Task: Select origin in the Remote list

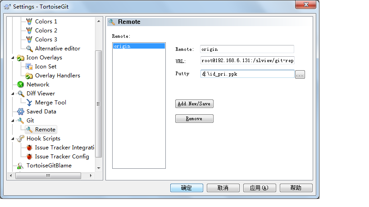Action: pos(139,46)
